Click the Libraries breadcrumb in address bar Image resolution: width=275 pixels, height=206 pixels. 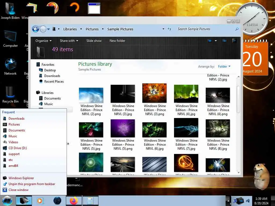[x=70, y=29]
